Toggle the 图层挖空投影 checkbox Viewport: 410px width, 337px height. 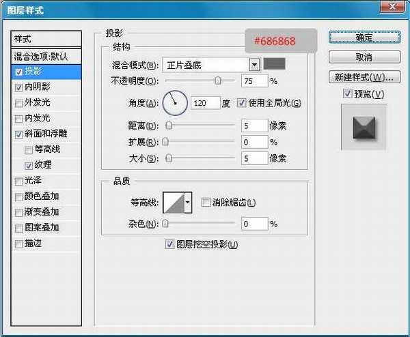click(x=170, y=244)
